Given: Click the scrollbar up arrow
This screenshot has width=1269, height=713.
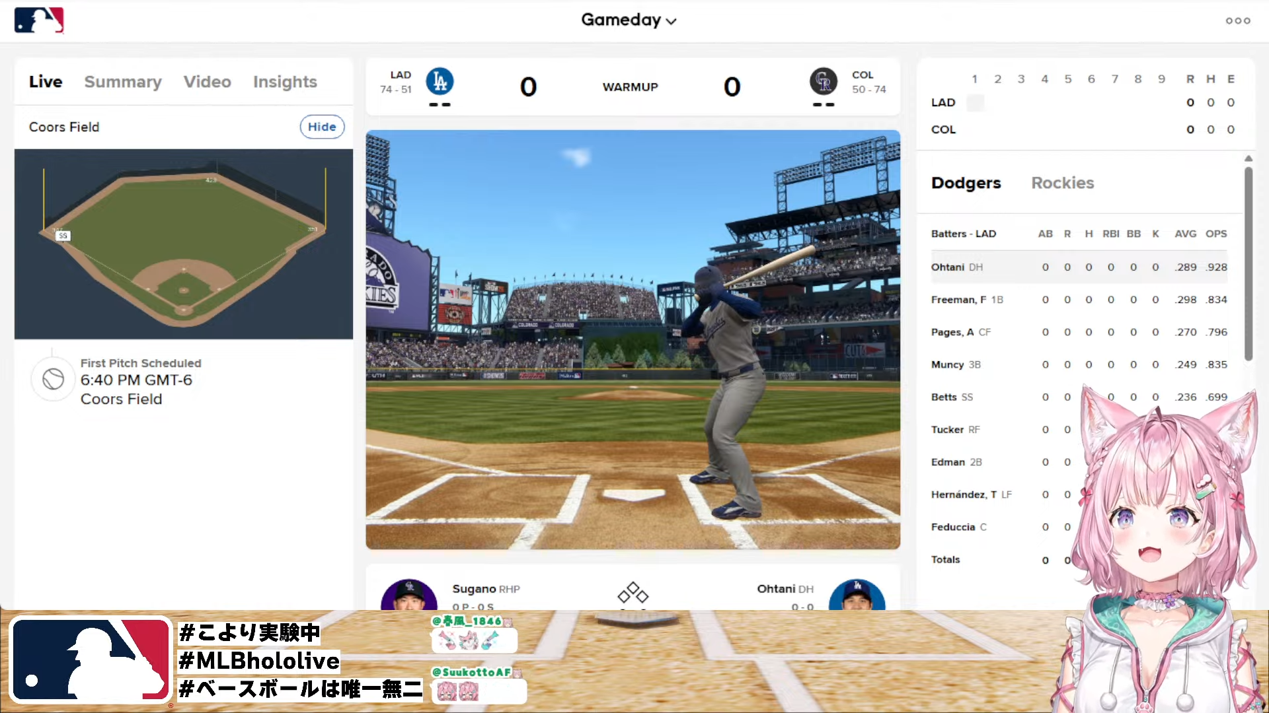Looking at the screenshot, I should [1249, 158].
